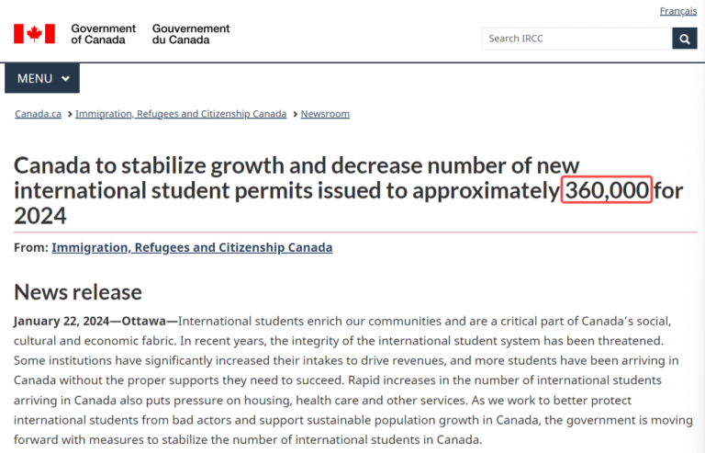
Task: Click the main headline about student permits
Action: pos(349,190)
